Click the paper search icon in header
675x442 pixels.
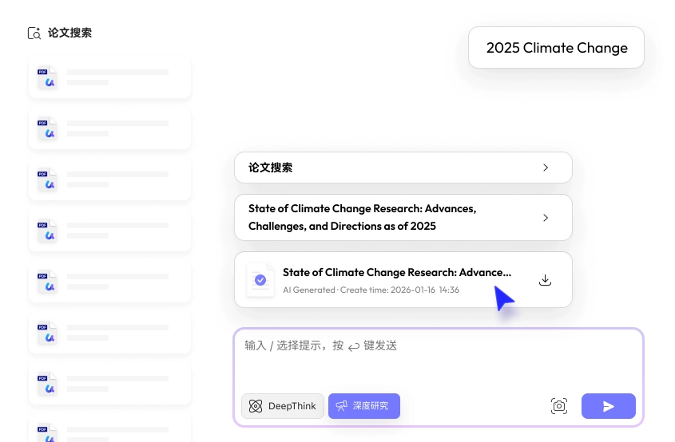coord(34,34)
